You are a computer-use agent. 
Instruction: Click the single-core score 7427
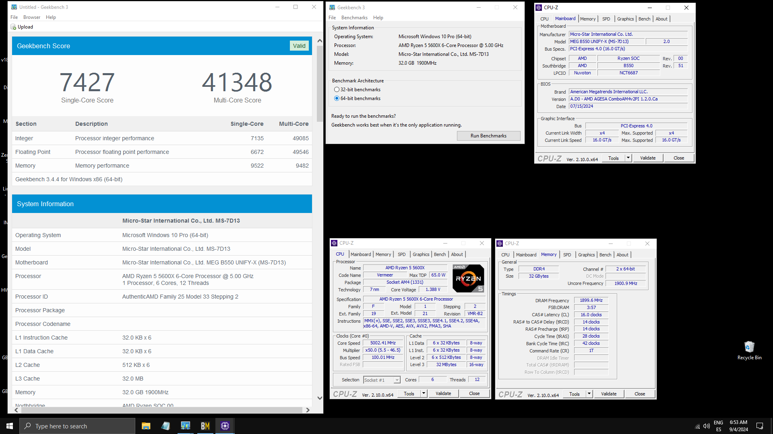click(87, 82)
